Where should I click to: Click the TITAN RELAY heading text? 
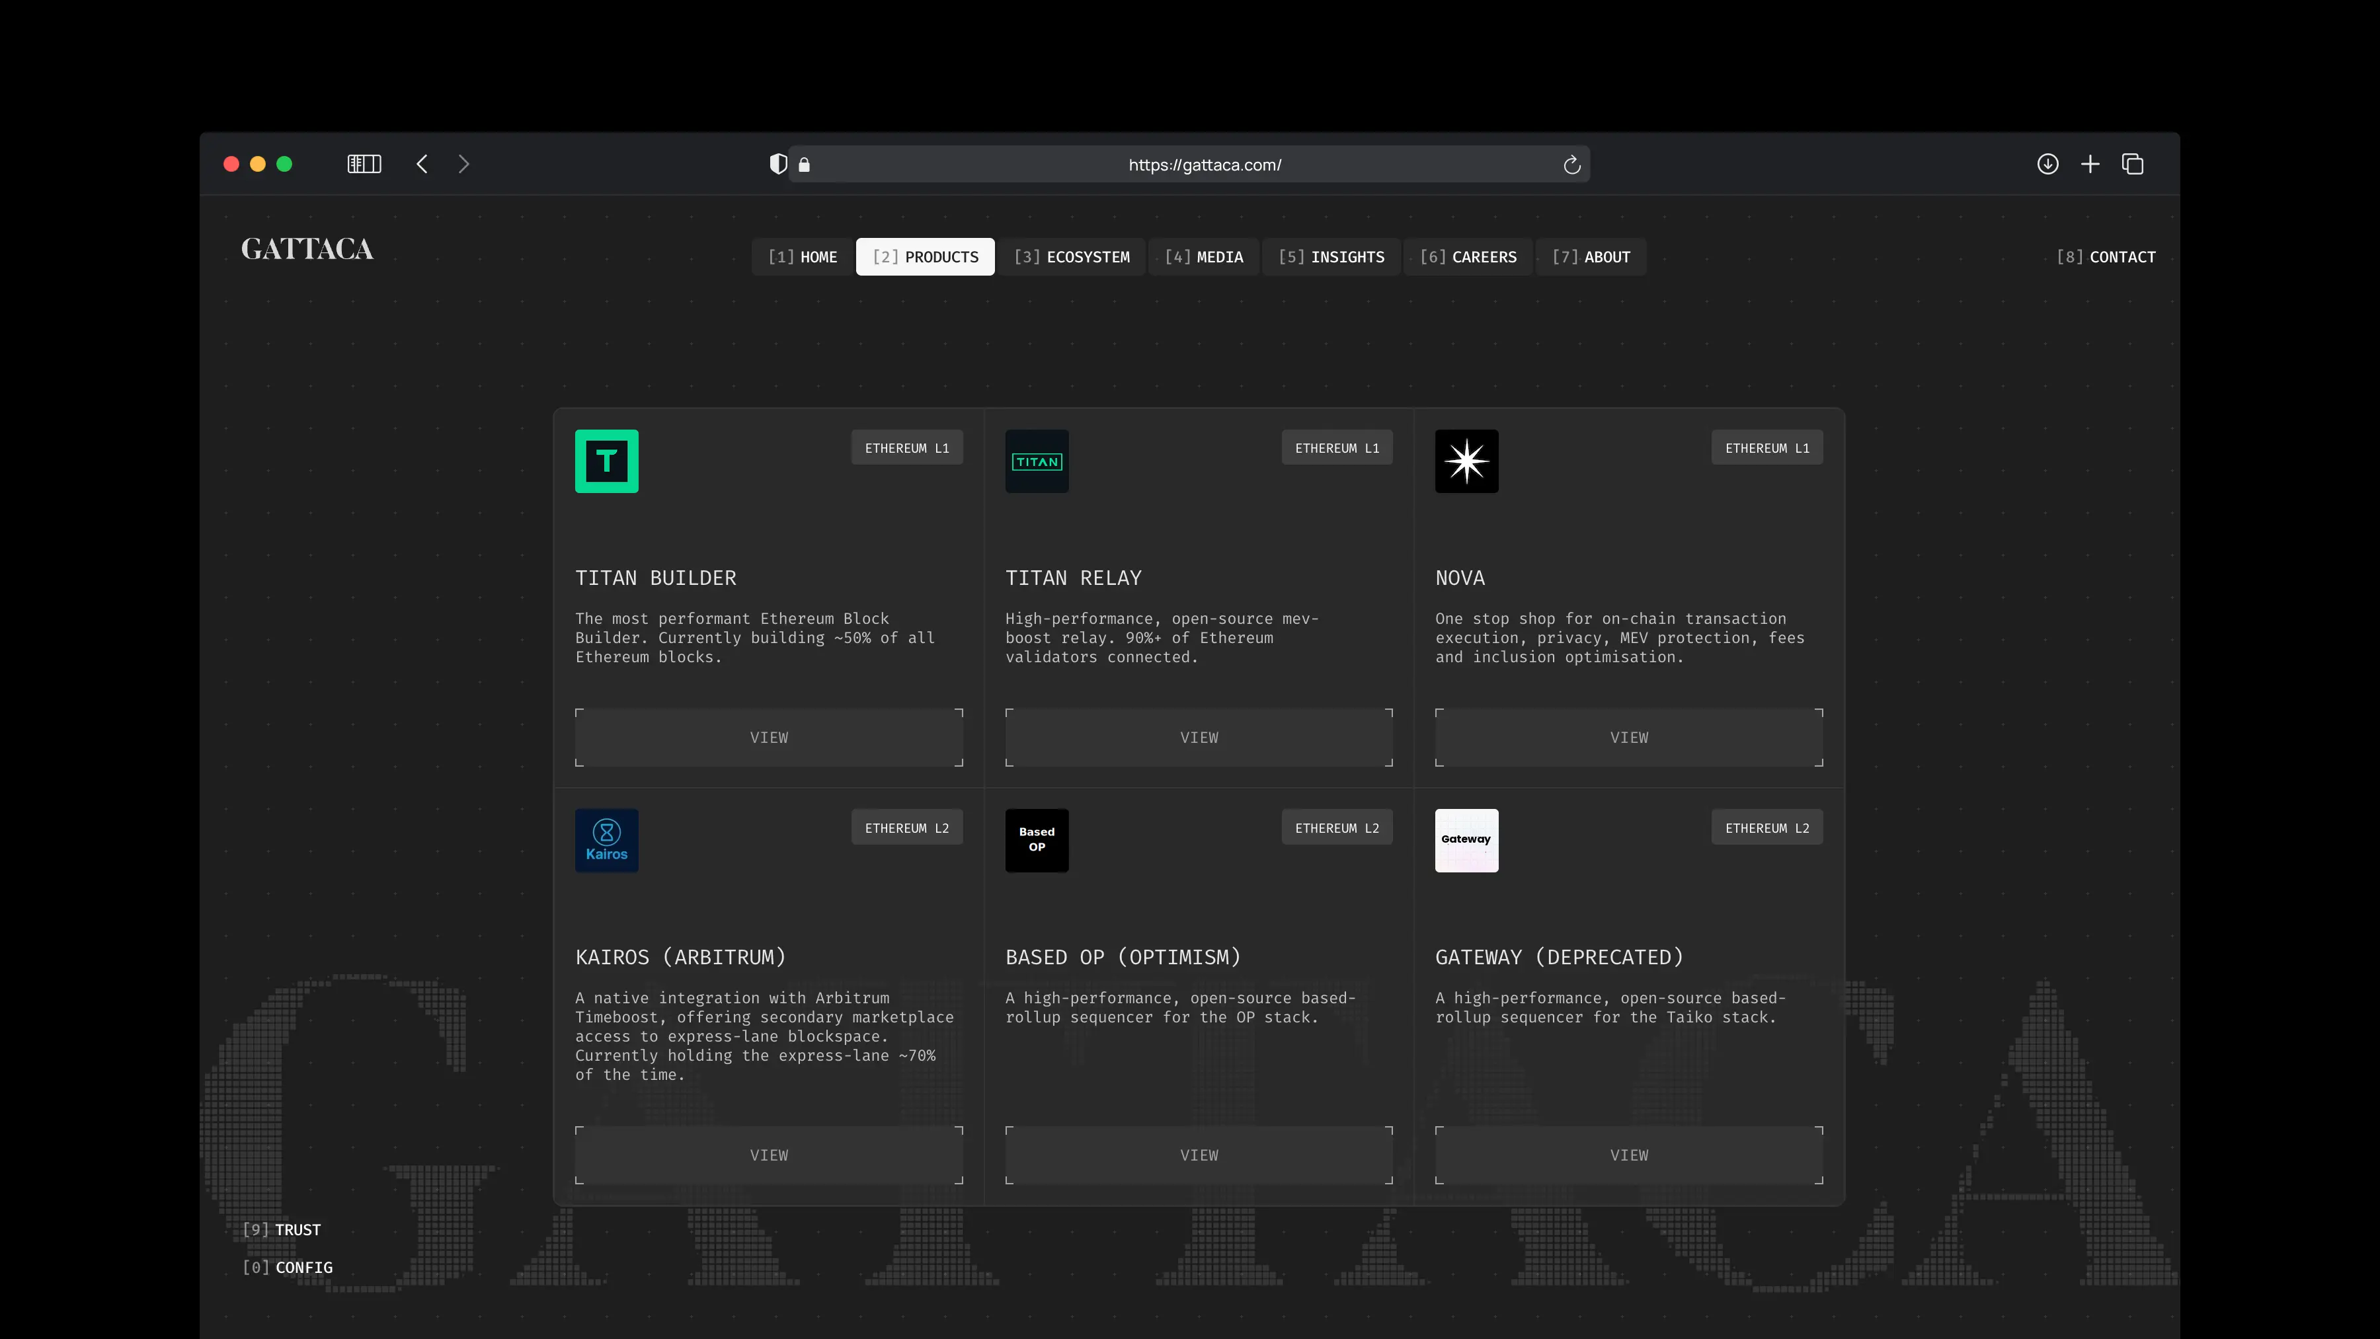point(1074,578)
